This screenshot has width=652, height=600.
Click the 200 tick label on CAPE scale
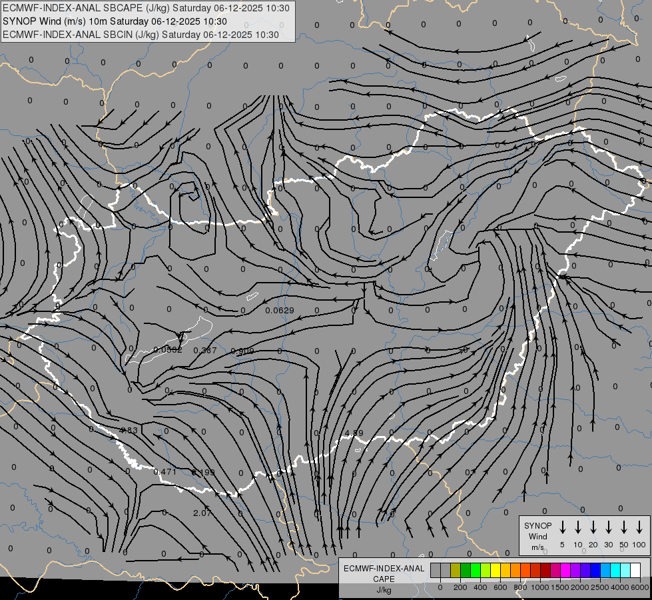[460, 587]
